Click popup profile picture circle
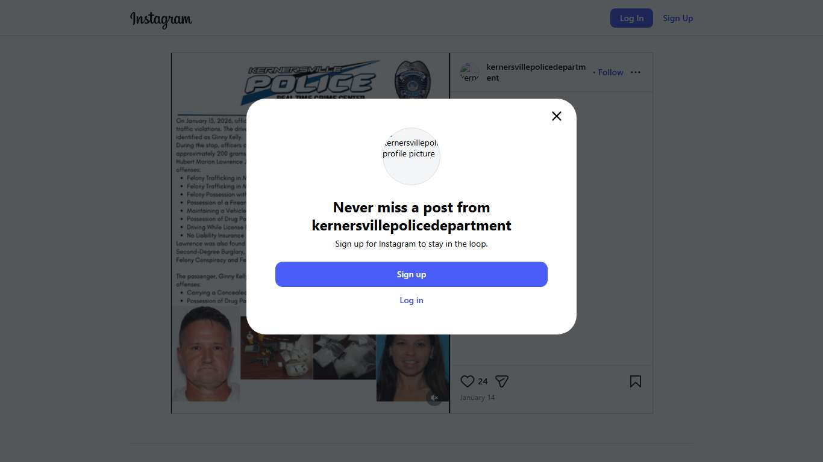823x462 pixels. click(x=411, y=156)
